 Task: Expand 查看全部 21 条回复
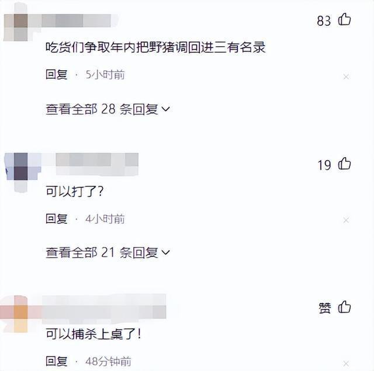[108, 252]
